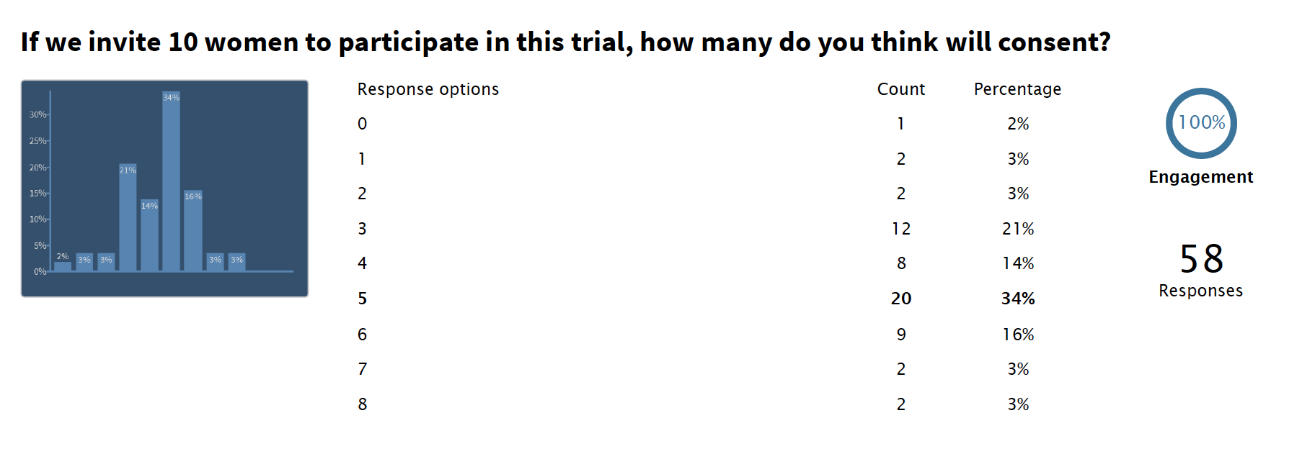This screenshot has height=459, width=1315.
Task: Click the bold 34% percentage value
Action: (x=1018, y=299)
